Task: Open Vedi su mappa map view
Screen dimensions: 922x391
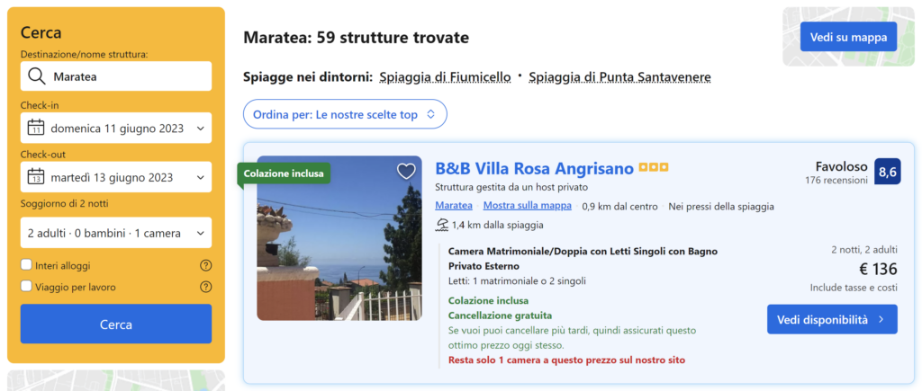Action: click(x=848, y=37)
